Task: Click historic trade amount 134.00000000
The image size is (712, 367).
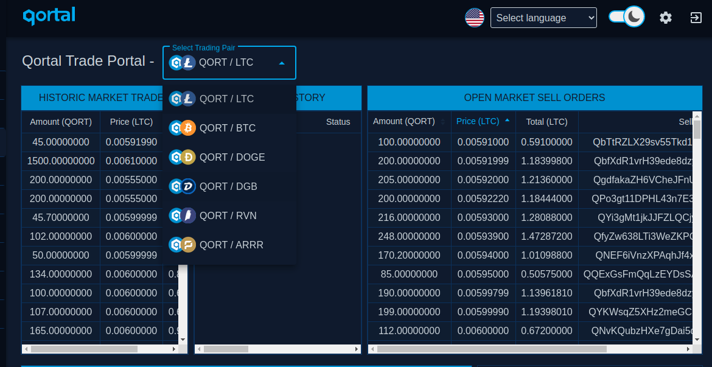Action: [61, 274]
